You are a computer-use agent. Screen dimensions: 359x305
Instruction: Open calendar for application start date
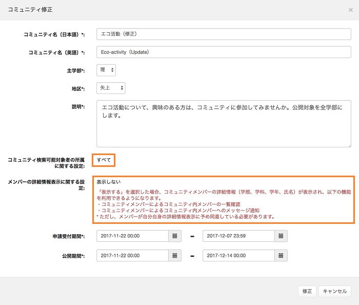click(174, 236)
